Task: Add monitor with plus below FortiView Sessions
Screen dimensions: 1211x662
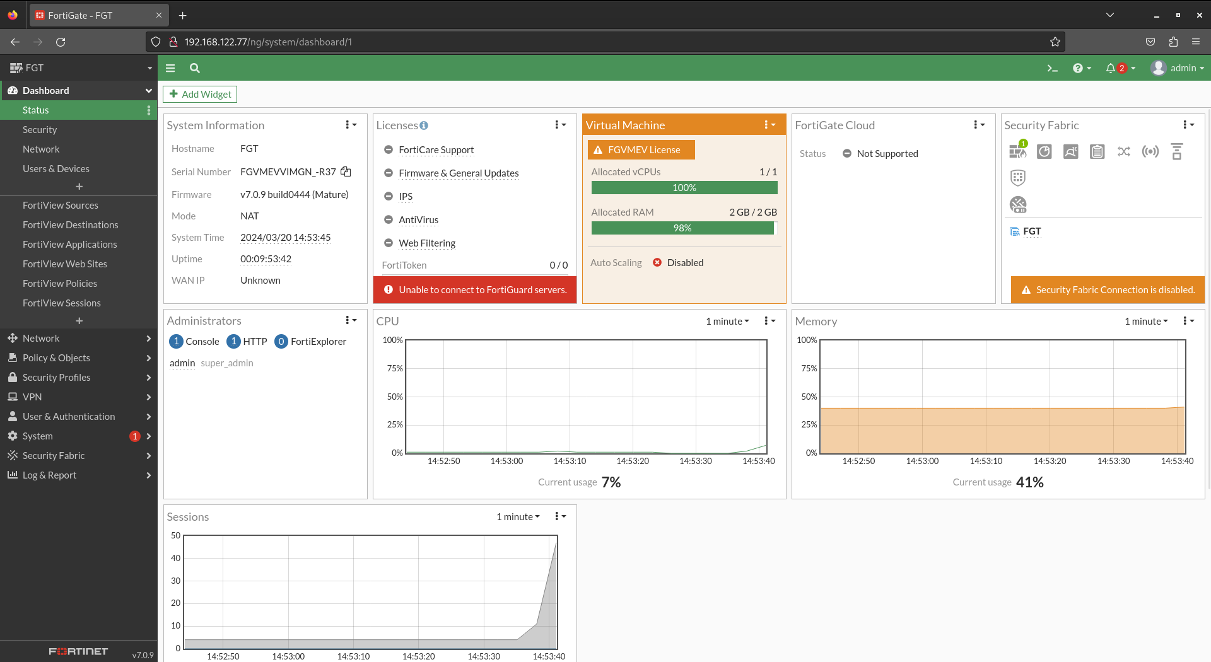Action: (x=79, y=321)
